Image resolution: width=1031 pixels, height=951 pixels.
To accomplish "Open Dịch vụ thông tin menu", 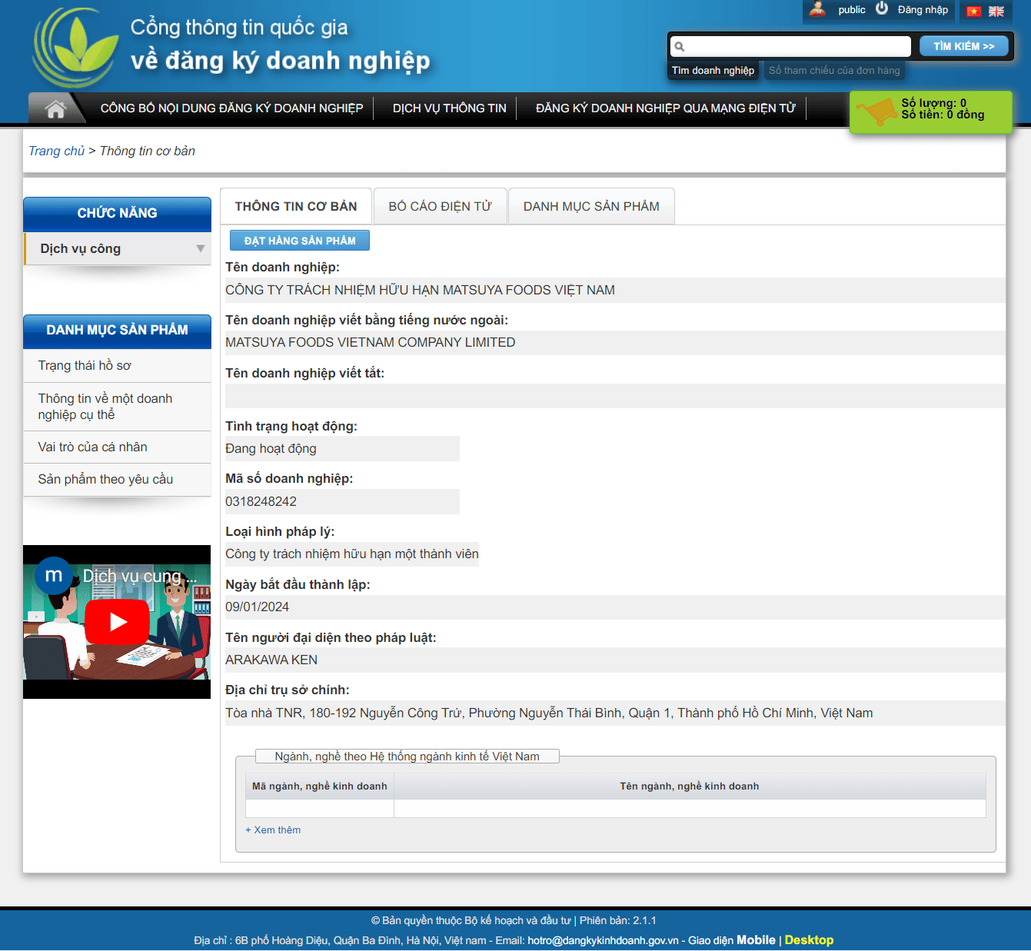I will click(x=450, y=108).
